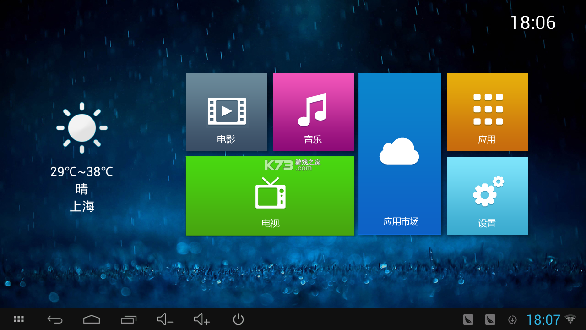
Task: Open the download sync status icon
Action: pos(513,319)
